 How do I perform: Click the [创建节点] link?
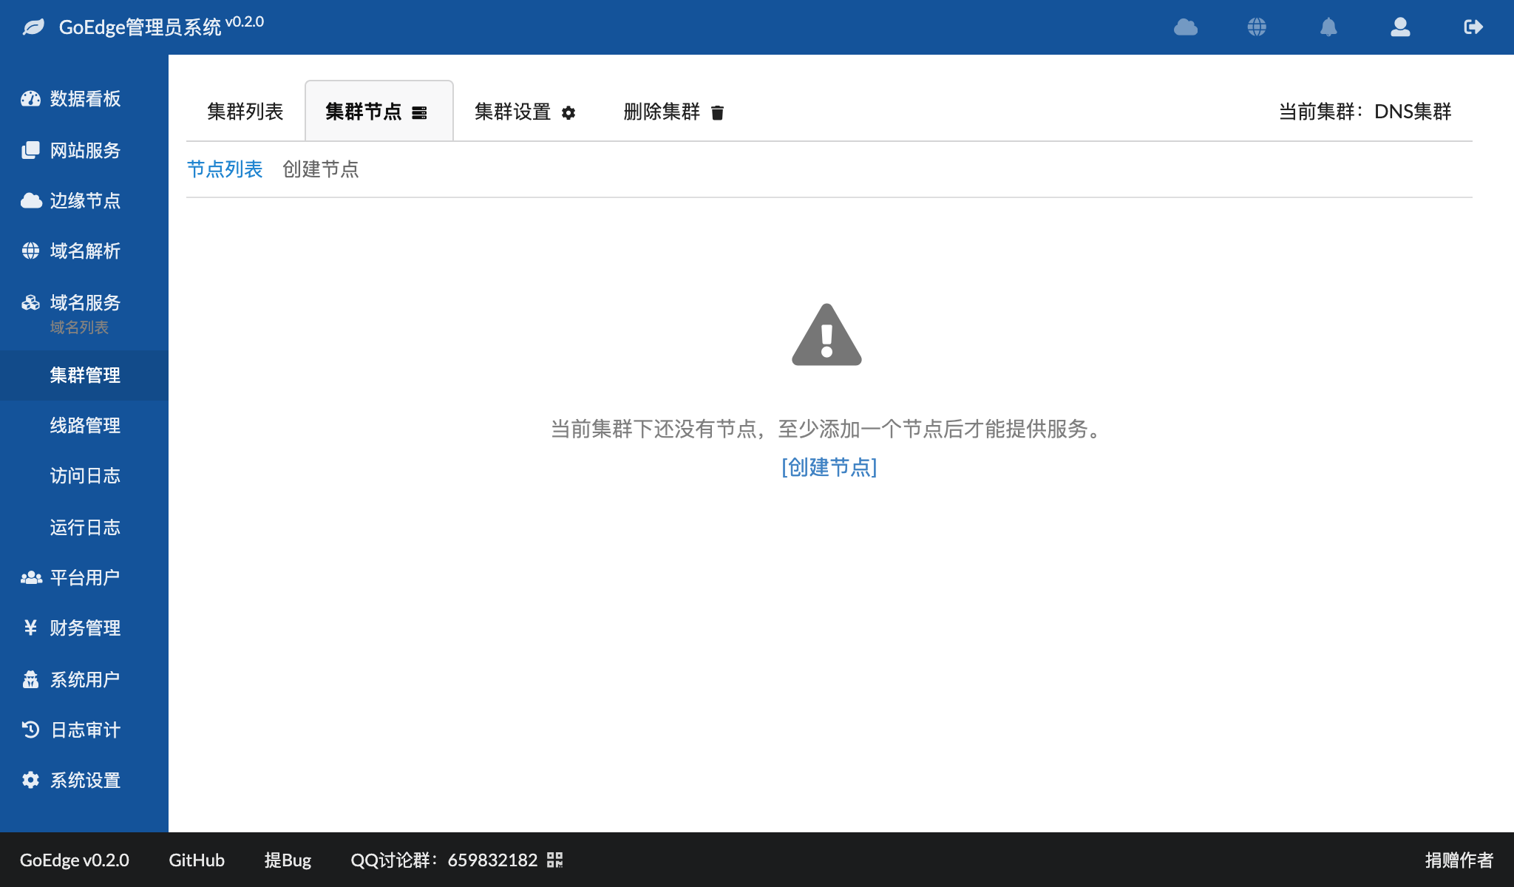tap(829, 467)
